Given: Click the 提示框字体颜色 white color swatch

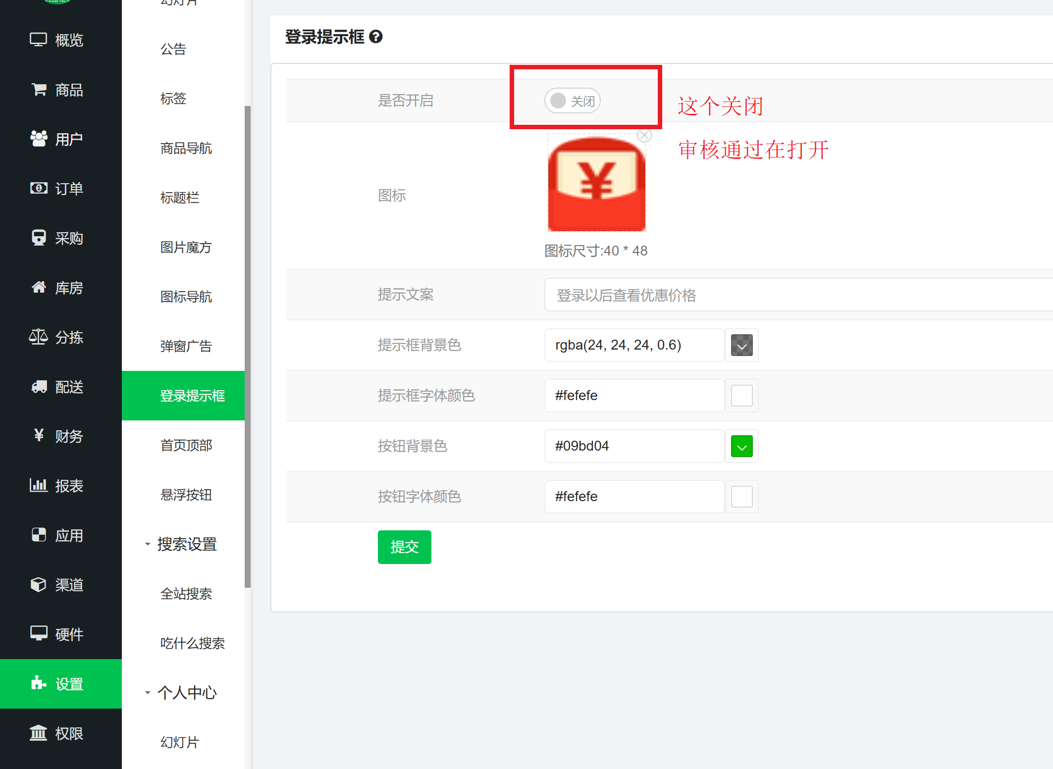Looking at the screenshot, I should point(741,396).
